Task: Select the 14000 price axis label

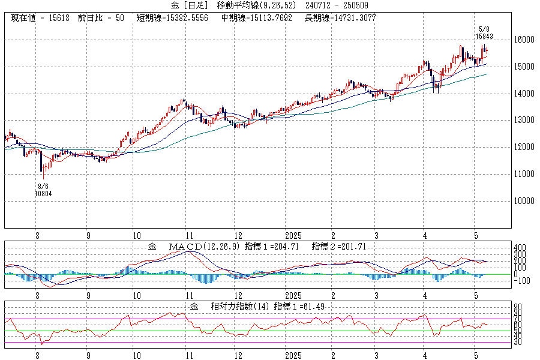Action: (524, 94)
